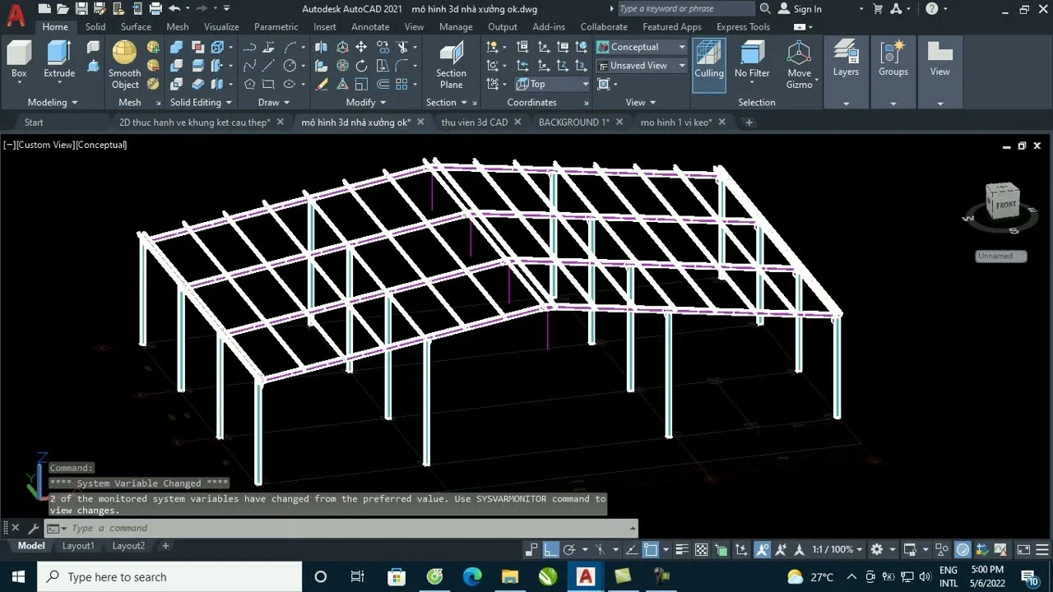The height and width of the screenshot is (592, 1053).
Task: Click the Solid Union icon
Action: pos(177,47)
